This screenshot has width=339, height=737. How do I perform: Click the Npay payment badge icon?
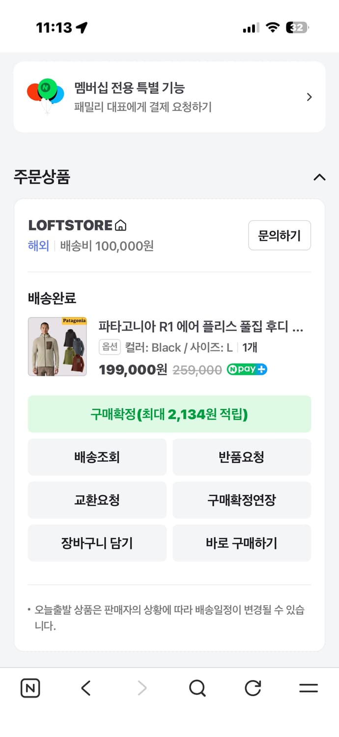pos(247,369)
